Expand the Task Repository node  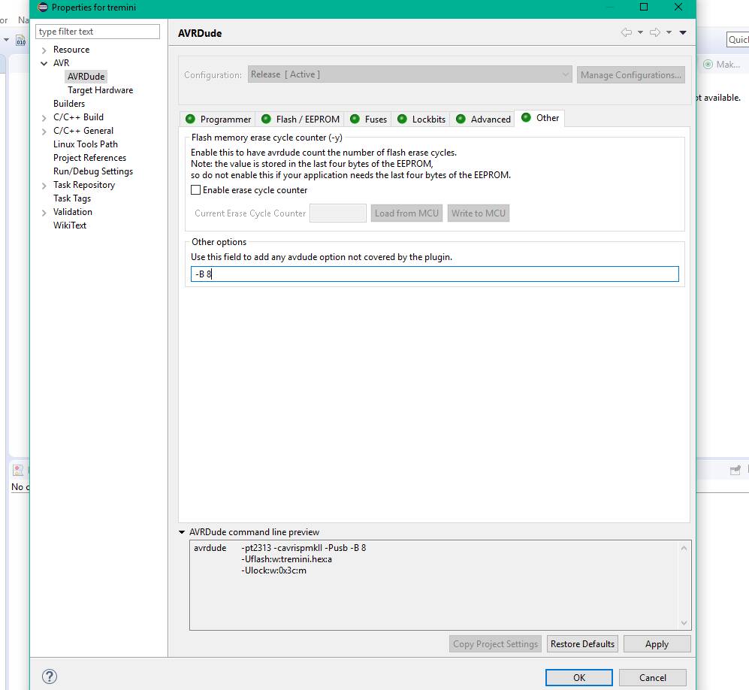[44, 186]
